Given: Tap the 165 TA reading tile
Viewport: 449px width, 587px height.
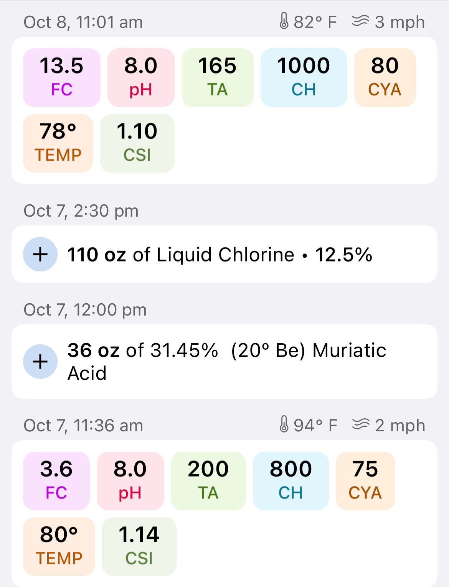Looking at the screenshot, I should (217, 77).
